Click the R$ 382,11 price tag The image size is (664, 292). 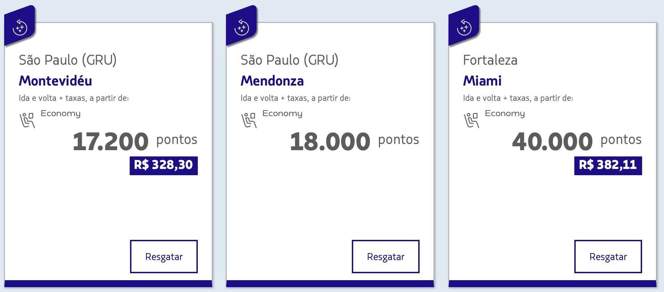pos(608,165)
